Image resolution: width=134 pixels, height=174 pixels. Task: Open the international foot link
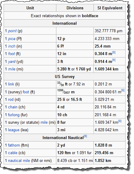click(x=11, y=54)
